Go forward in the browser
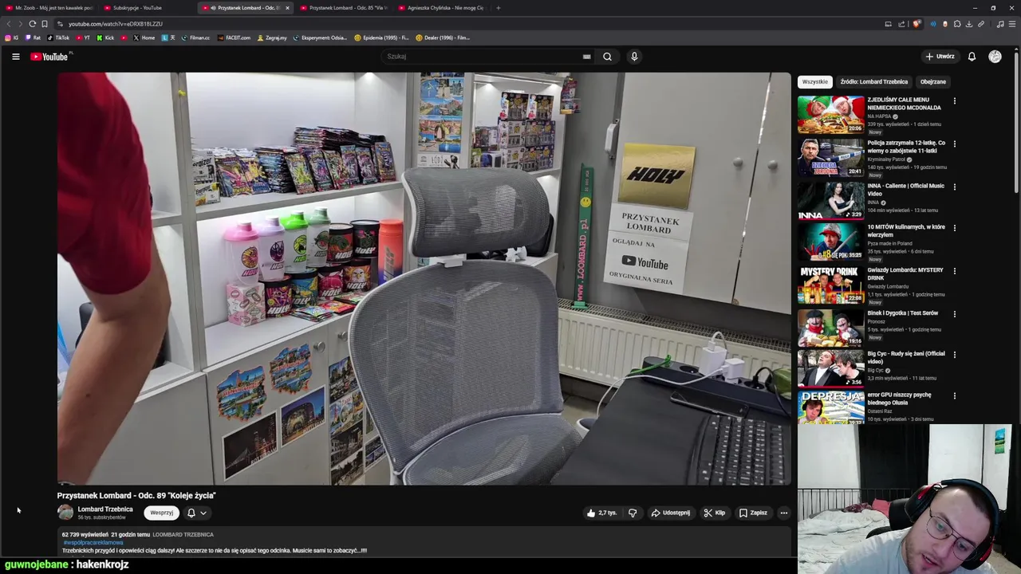Screen dimensions: 1021x574 20,24
